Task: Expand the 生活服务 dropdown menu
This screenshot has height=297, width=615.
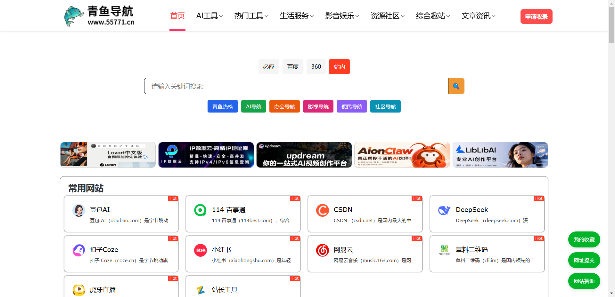Action: [x=297, y=16]
